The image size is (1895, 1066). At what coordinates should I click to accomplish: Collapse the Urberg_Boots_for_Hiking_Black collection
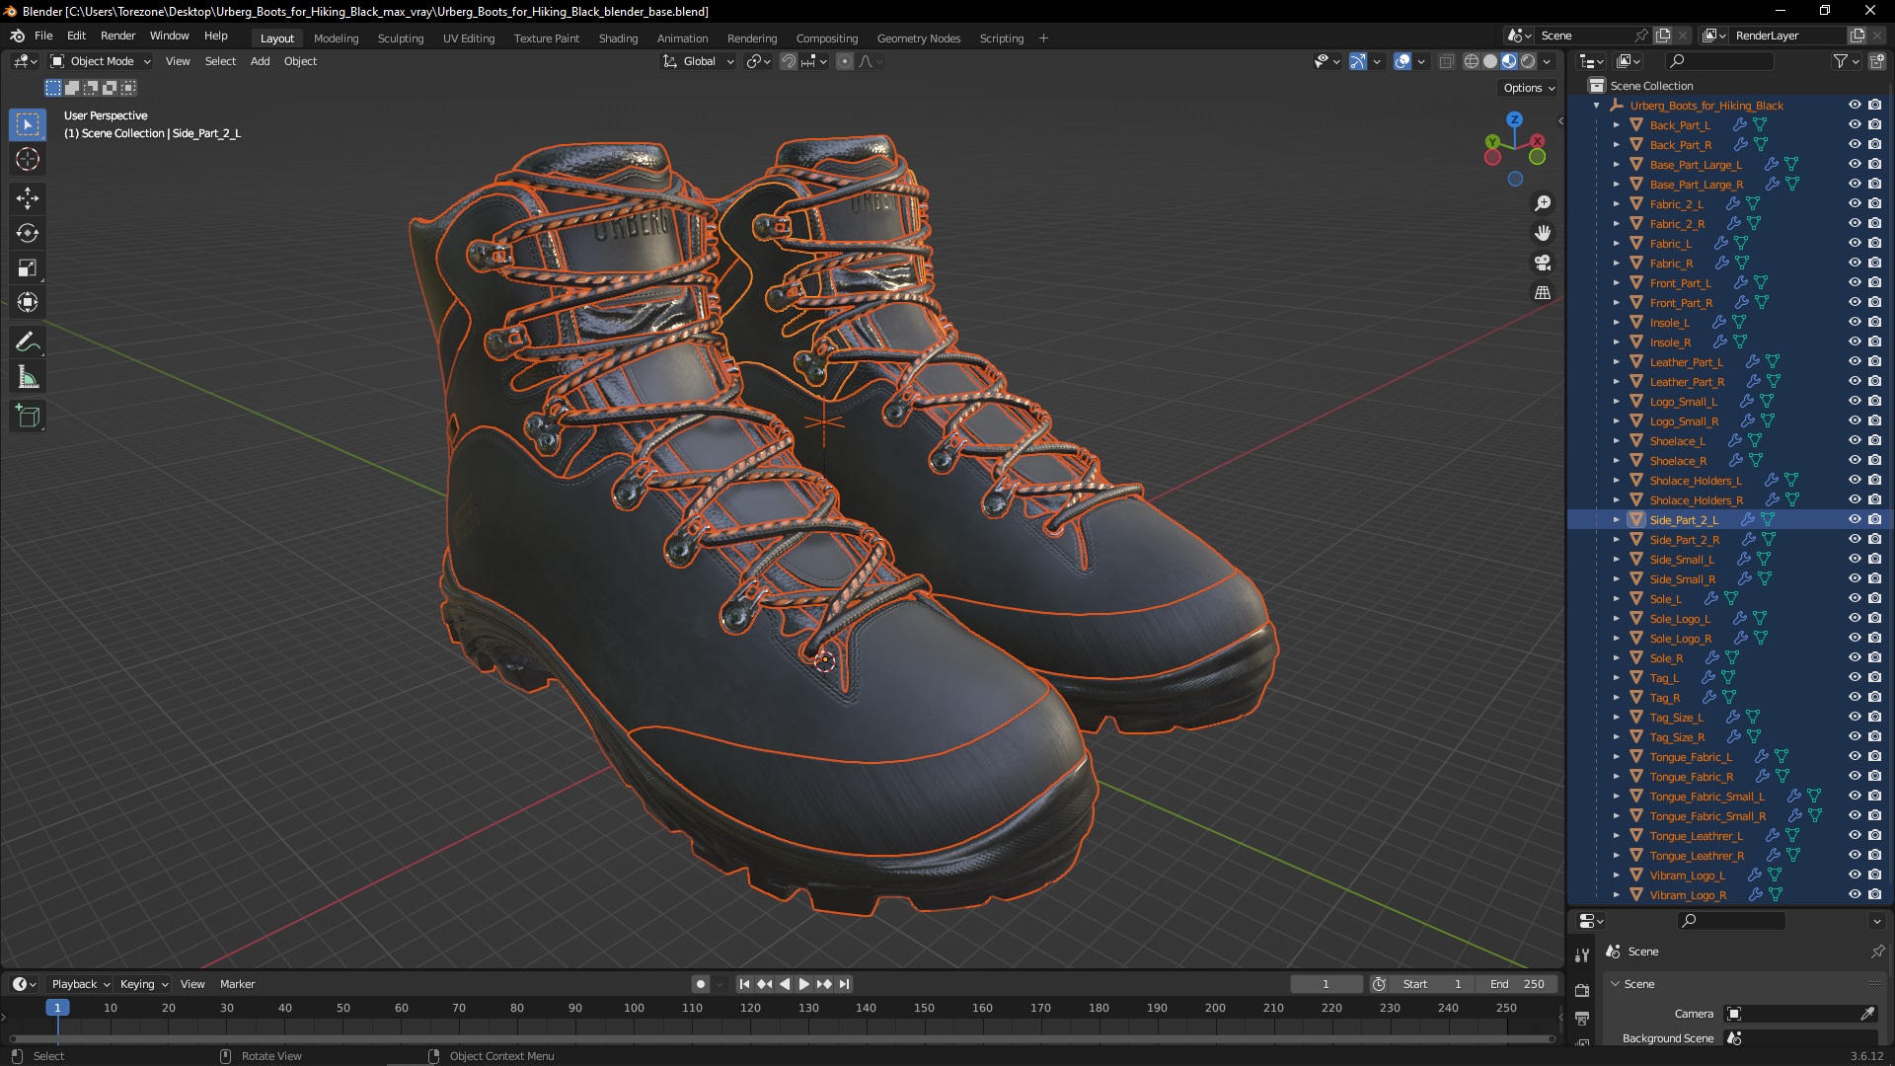pos(1596,105)
